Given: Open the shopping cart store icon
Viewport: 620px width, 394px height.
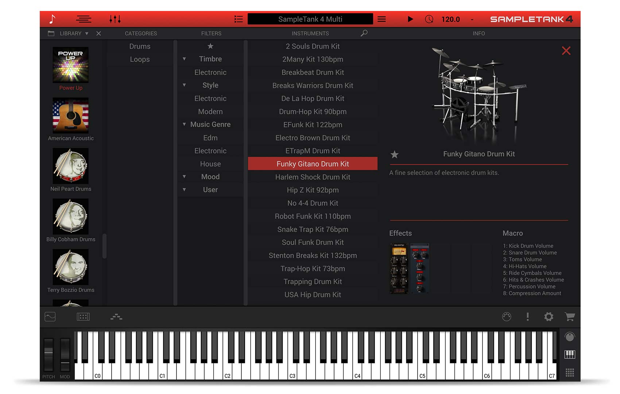Looking at the screenshot, I should [x=570, y=317].
